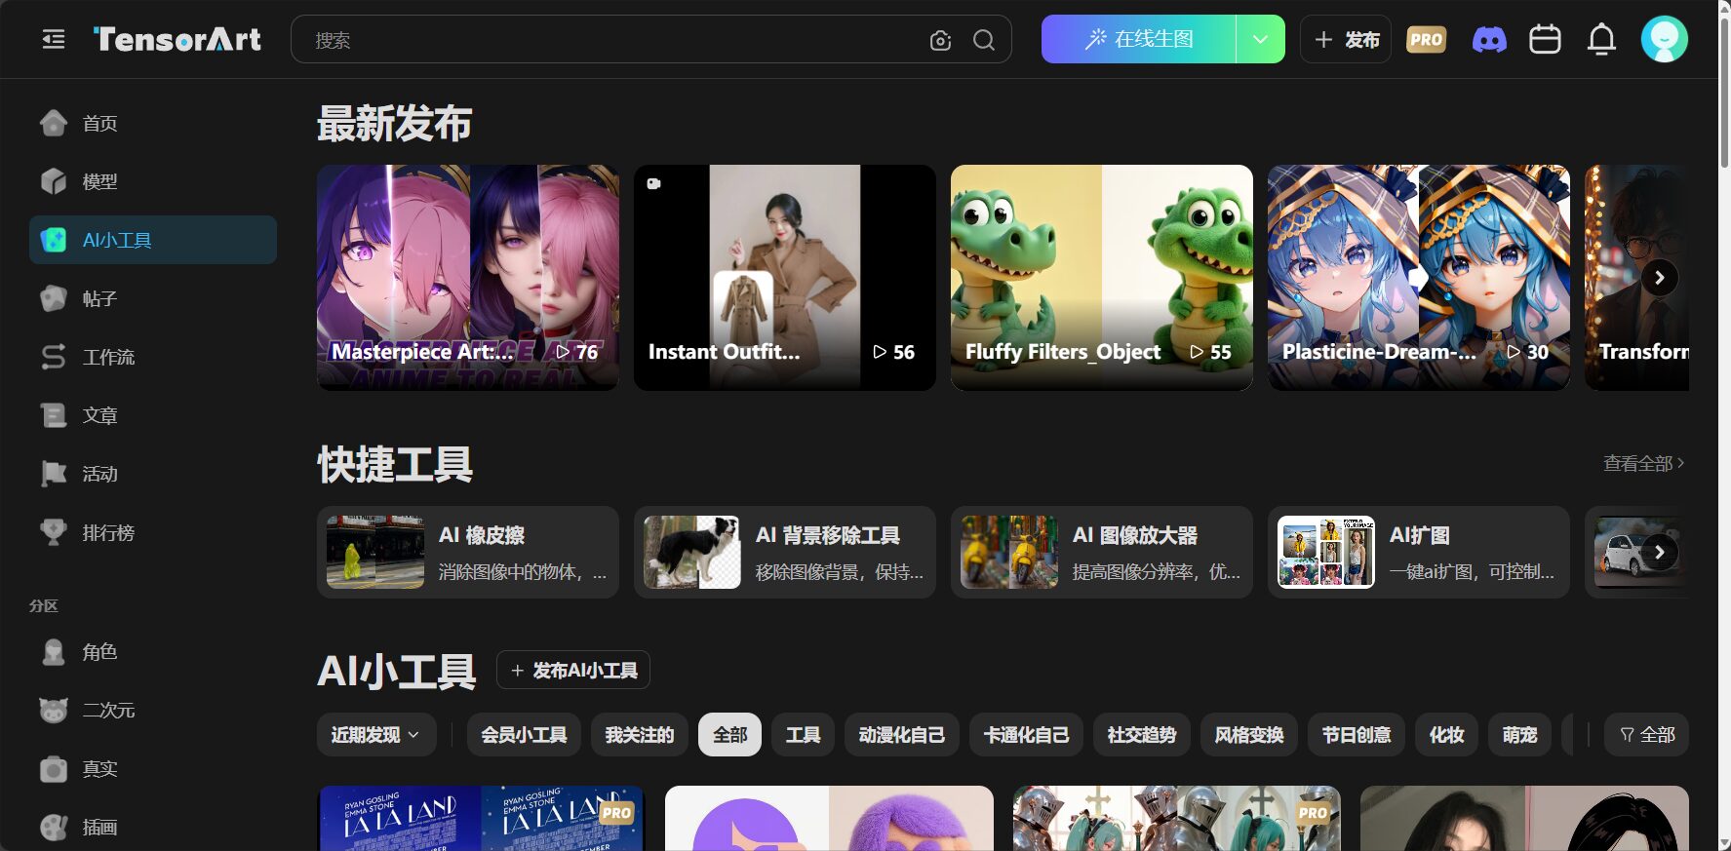The height and width of the screenshot is (851, 1731).
Task: Open the 全部 filter funnel button
Action: [x=1646, y=735]
